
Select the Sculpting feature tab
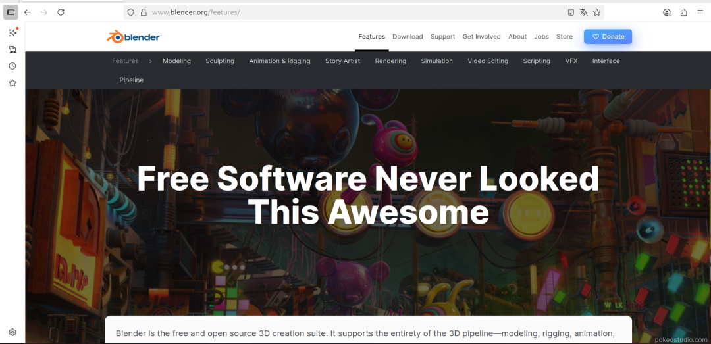pyautogui.click(x=220, y=61)
